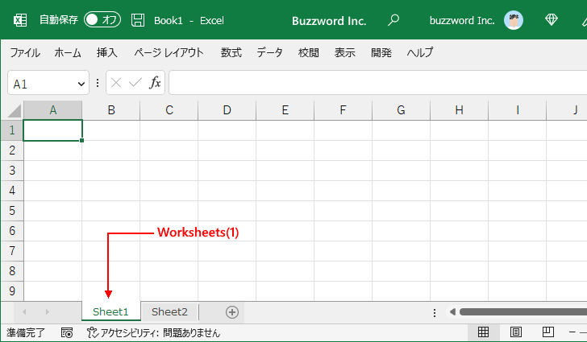Open the 開発 ribbon tab
Image resolution: width=587 pixels, height=342 pixels.
pos(381,52)
